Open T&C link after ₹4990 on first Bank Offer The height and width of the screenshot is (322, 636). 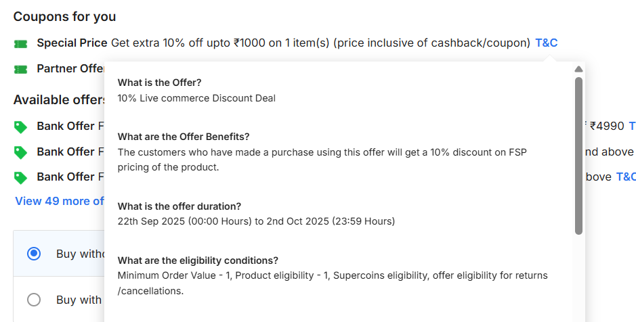coord(632,126)
